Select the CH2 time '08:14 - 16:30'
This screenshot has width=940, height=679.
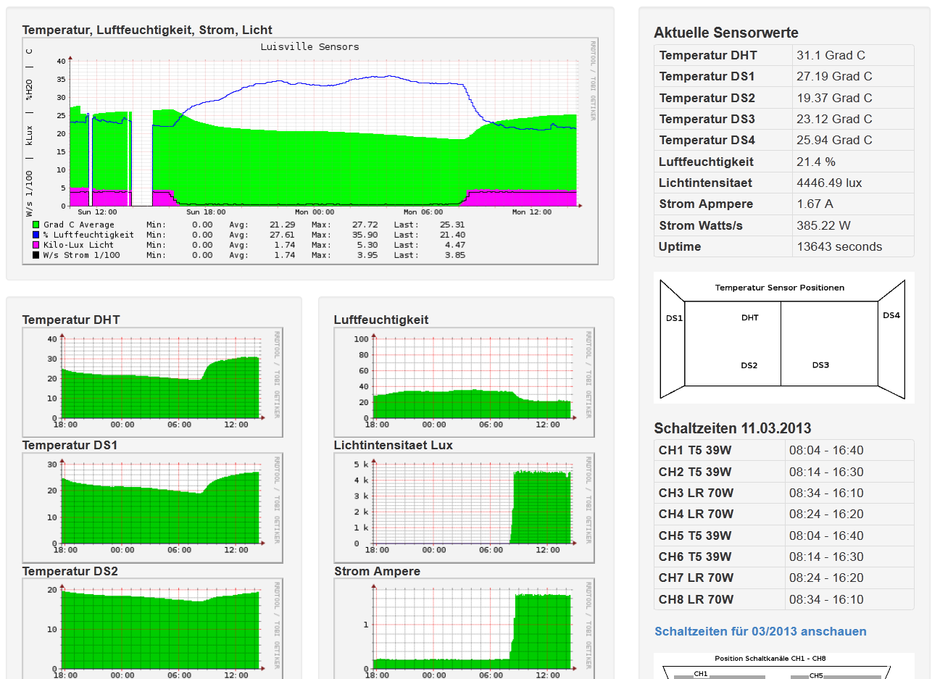[826, 472]
